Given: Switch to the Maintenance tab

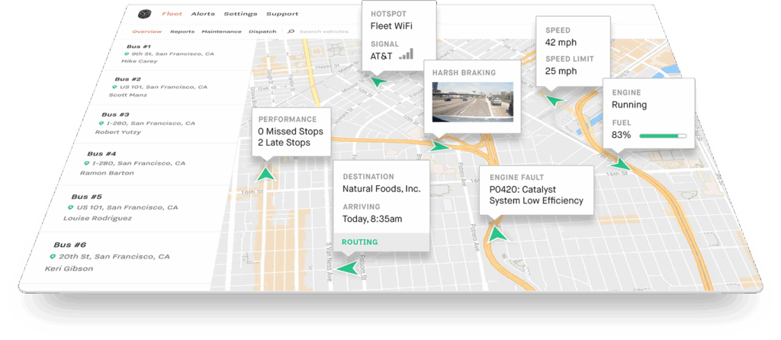Looking at the screenshot, I should pyautogui.click(x=222, y=31).
